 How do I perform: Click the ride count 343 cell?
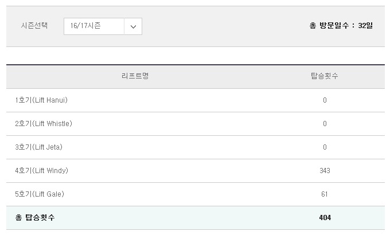325,171
